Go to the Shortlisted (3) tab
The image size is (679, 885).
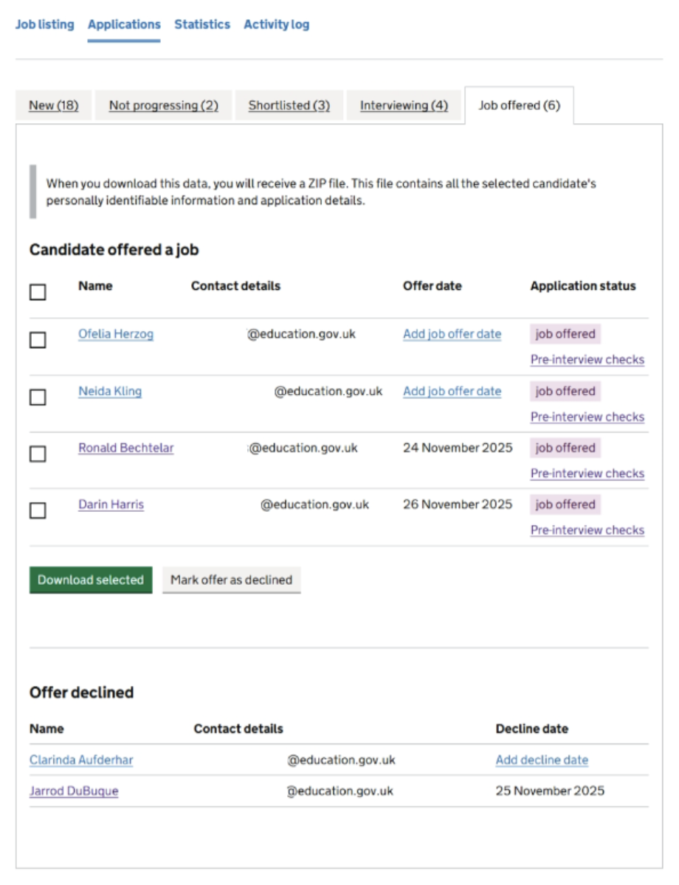[x=289, y=105]
